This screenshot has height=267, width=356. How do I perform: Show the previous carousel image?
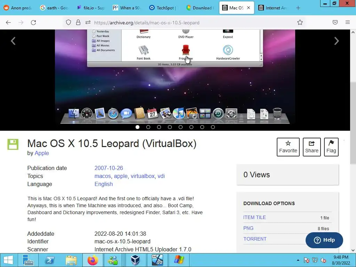tap(13, 41)
